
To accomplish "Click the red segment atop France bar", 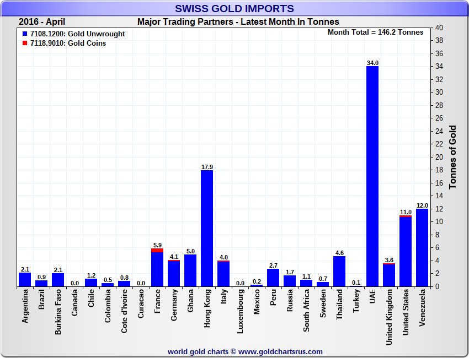I will [x=157, y=250].
